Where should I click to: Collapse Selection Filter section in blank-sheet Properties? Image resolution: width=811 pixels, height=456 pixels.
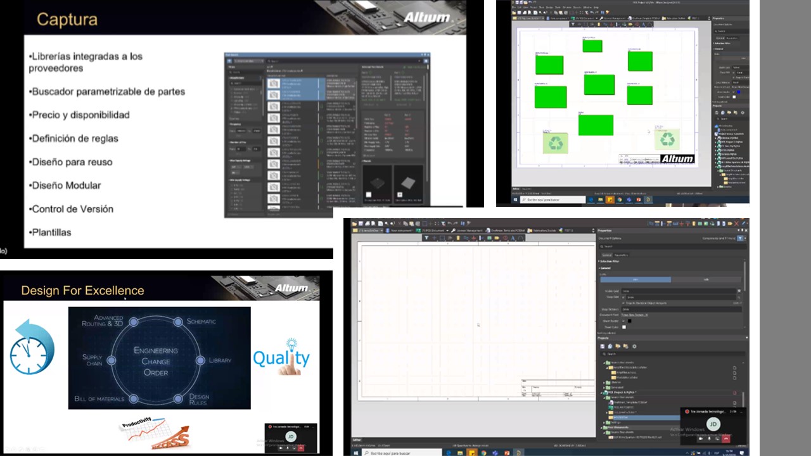pyautogui.click(x=599, y=261)
